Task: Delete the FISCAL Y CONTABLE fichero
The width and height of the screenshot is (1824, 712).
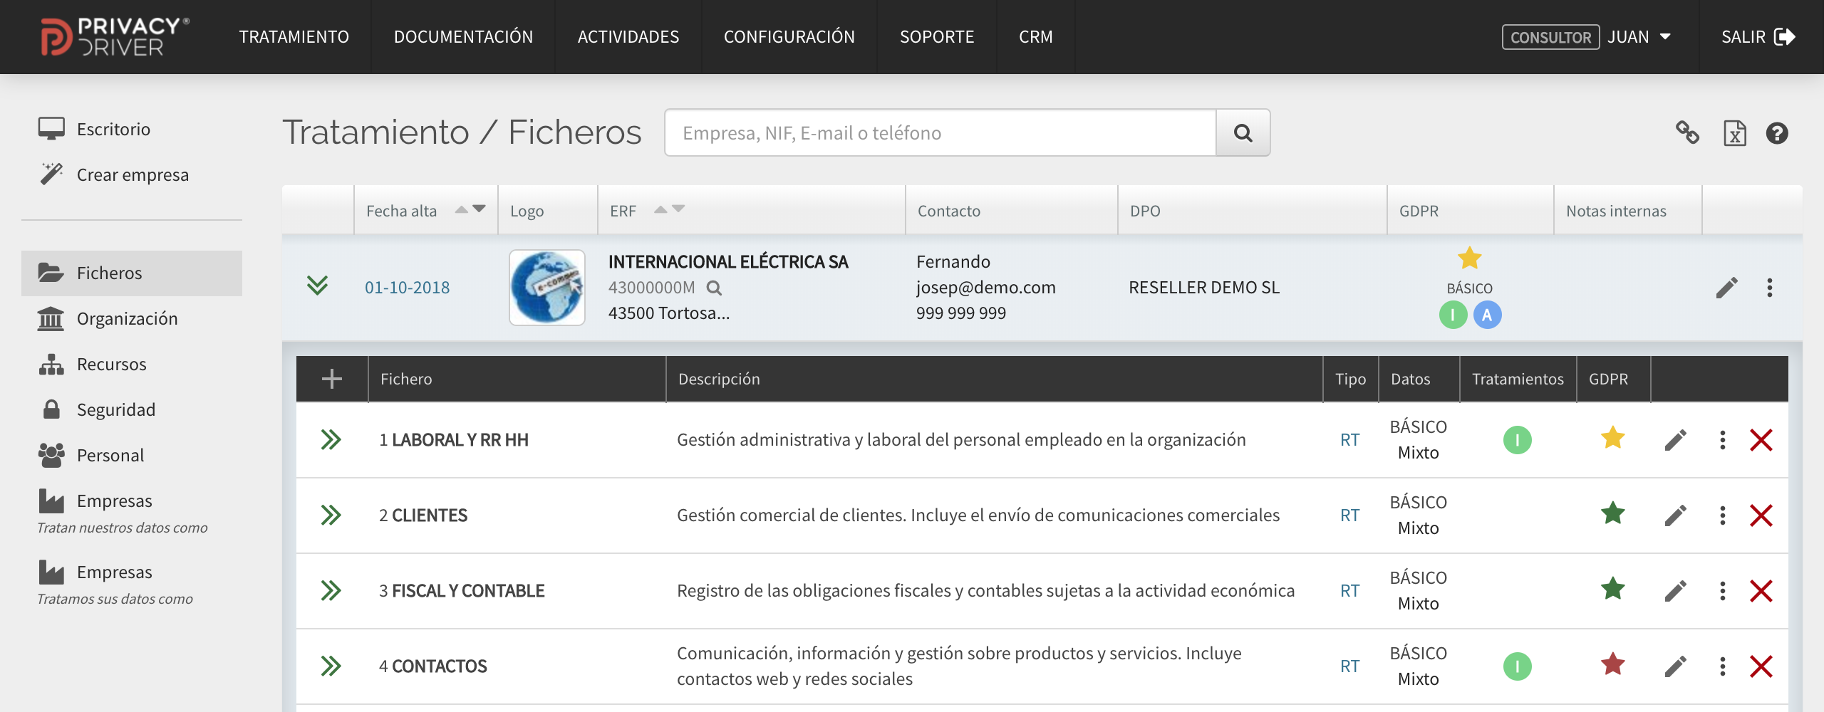Action: (1761, 591)
